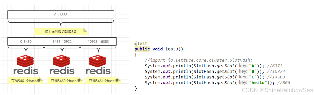Viewport: 314px width, 95px height.
Task: Select the 5461-10922 slot range box
Action: [x=62, y=41]
